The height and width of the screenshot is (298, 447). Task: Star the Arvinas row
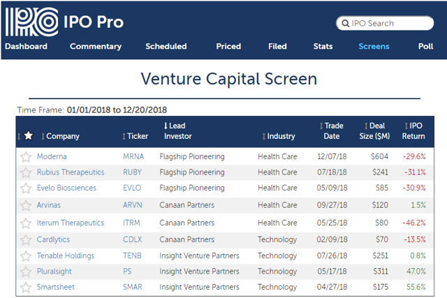(26, 205)
